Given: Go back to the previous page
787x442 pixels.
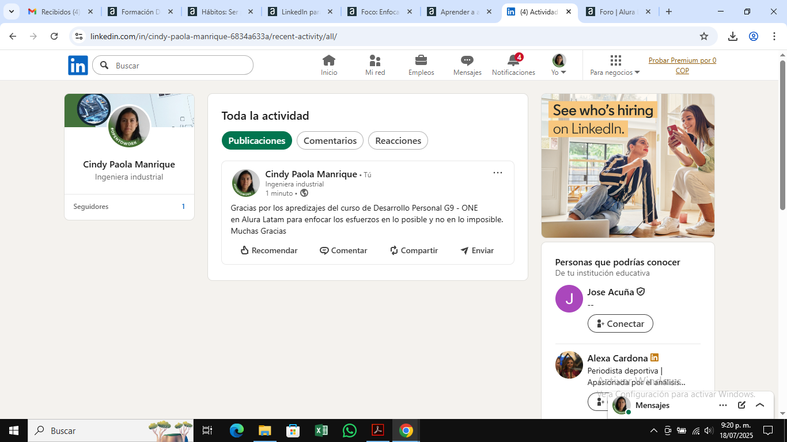Looking at the screenshot, I should (x=13, y=36).
